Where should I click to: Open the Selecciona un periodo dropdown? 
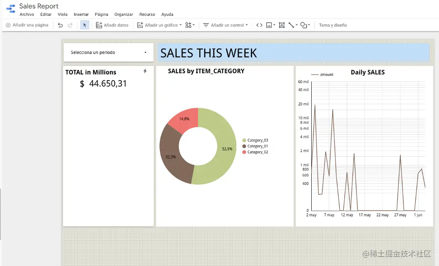(108, 52)
